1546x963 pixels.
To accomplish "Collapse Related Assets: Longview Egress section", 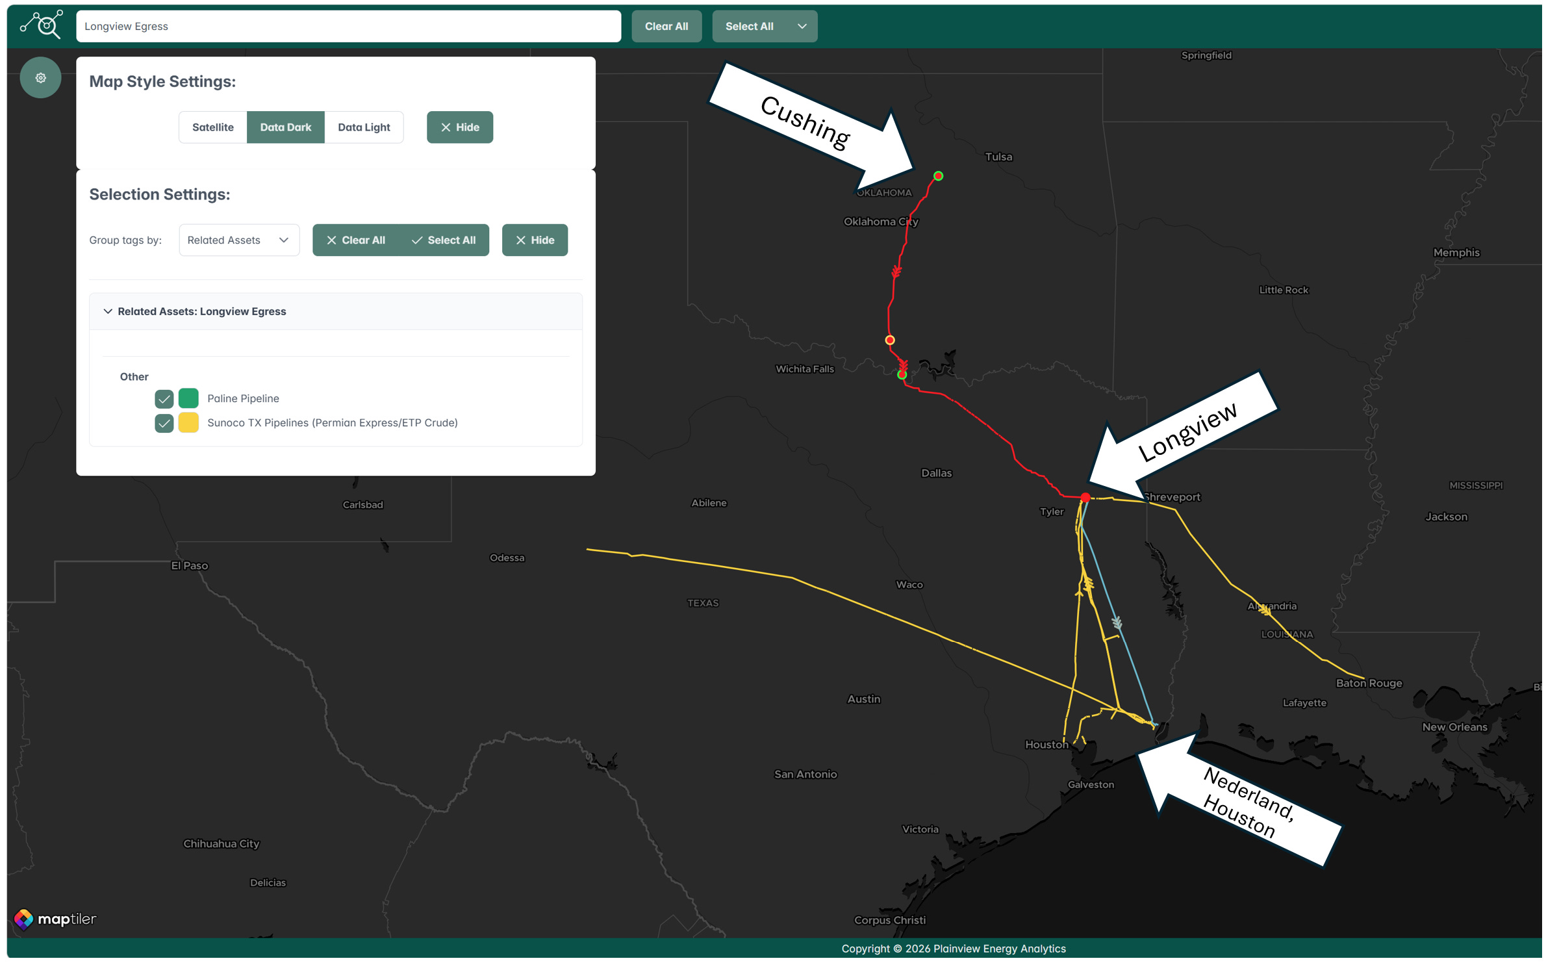I will click(x=108, y=312).
